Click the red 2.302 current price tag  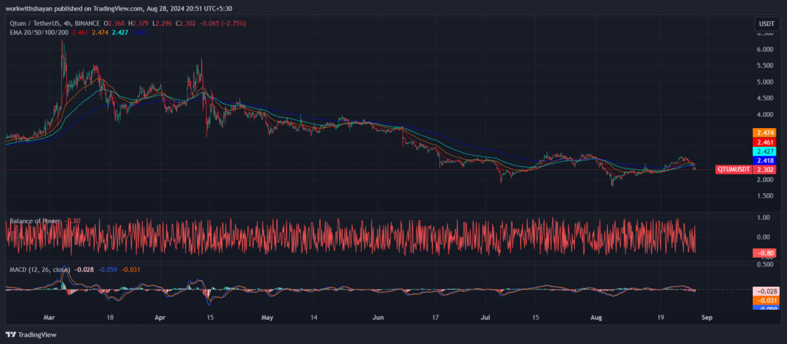765,169
